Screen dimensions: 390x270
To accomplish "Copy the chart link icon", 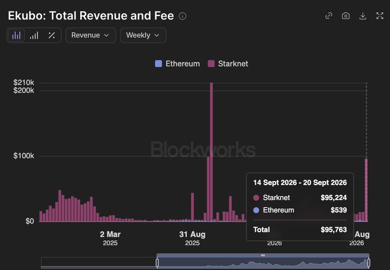I will coord(329,16).
